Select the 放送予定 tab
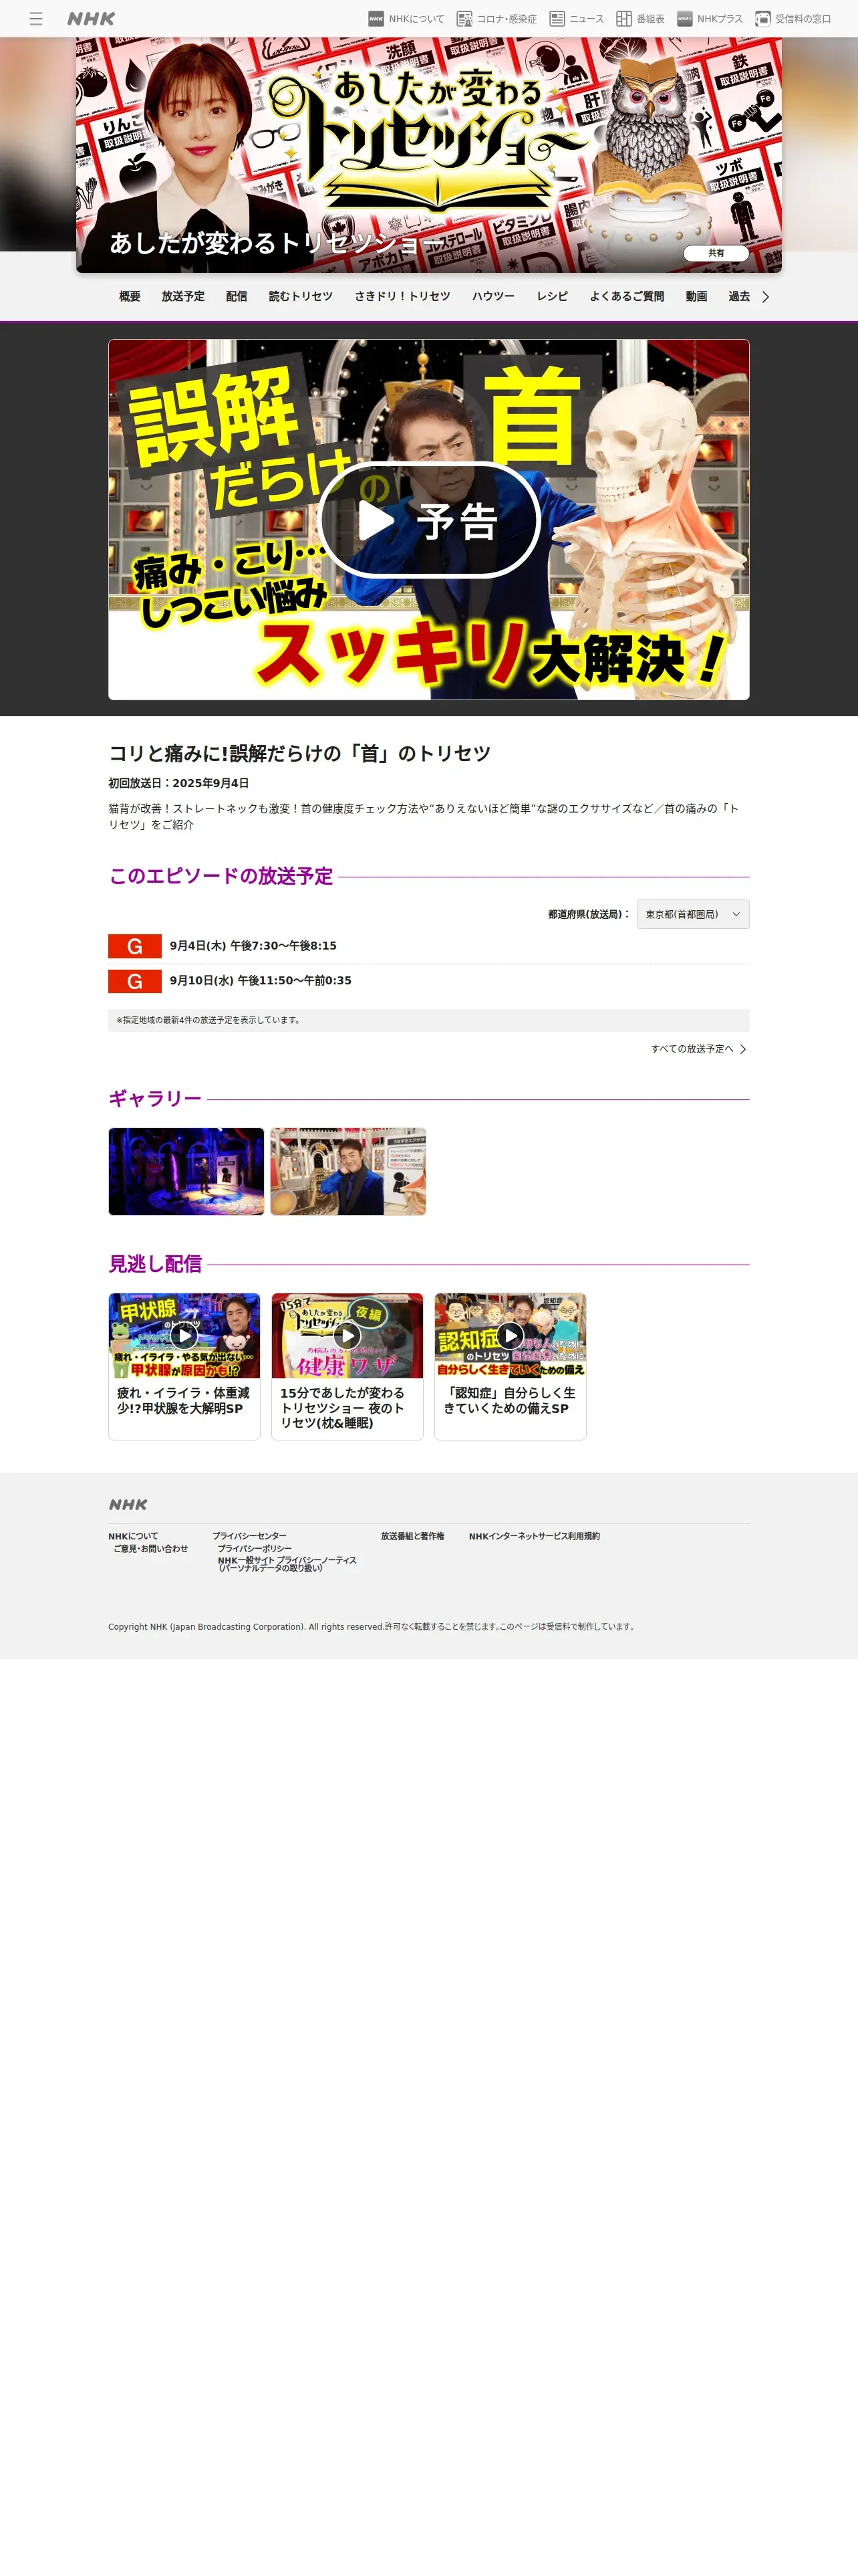Image resolution: width=858 pixels, height=2576 pixels. pyautogui.click(x=183, y=297)
